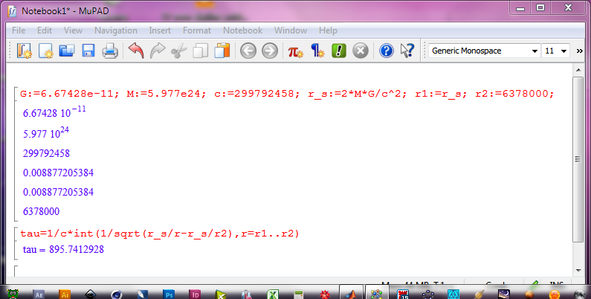Open the Generic Monospace font dropdown
591x299 pixels.
[x=484, y=51]
